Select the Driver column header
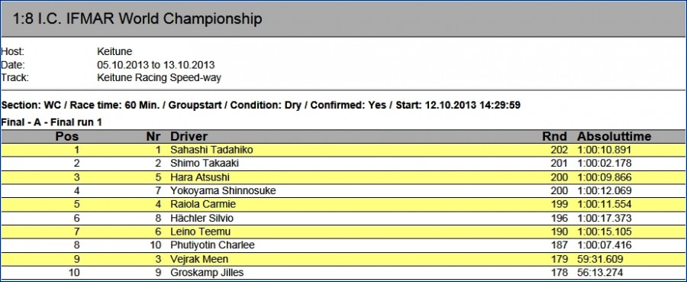Viewport: 687px width, 282px height. coord(189,136)
